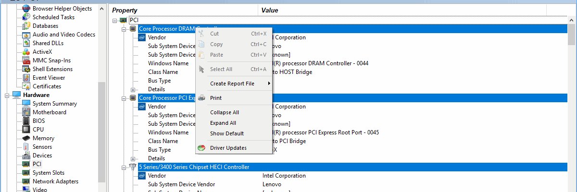This screenshot has width=577, height=192.
Task: Select the Shared DLLs icon
Action: [x=26, y=43]
